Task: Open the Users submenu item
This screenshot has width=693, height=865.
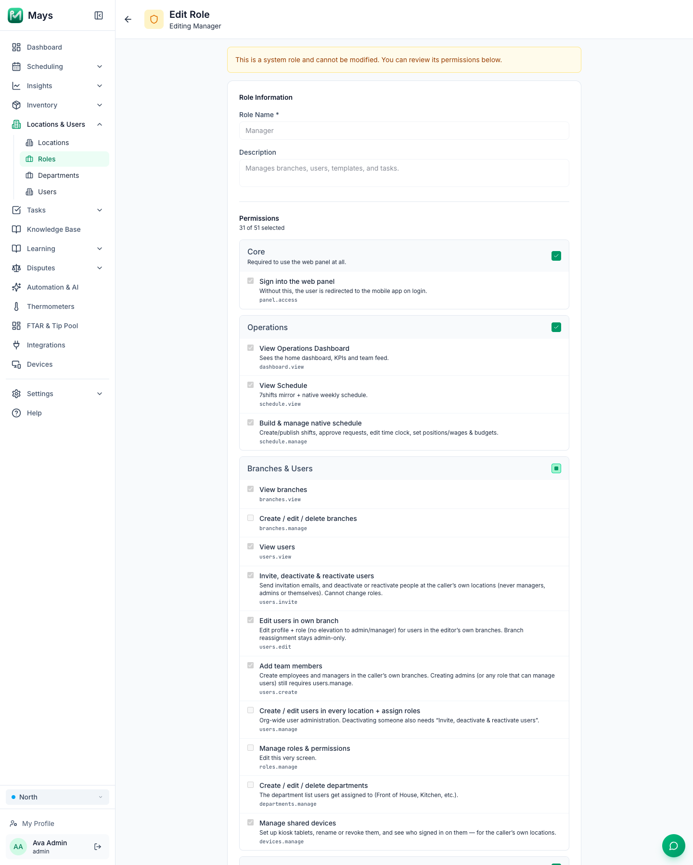Action: tap(64, 192)
